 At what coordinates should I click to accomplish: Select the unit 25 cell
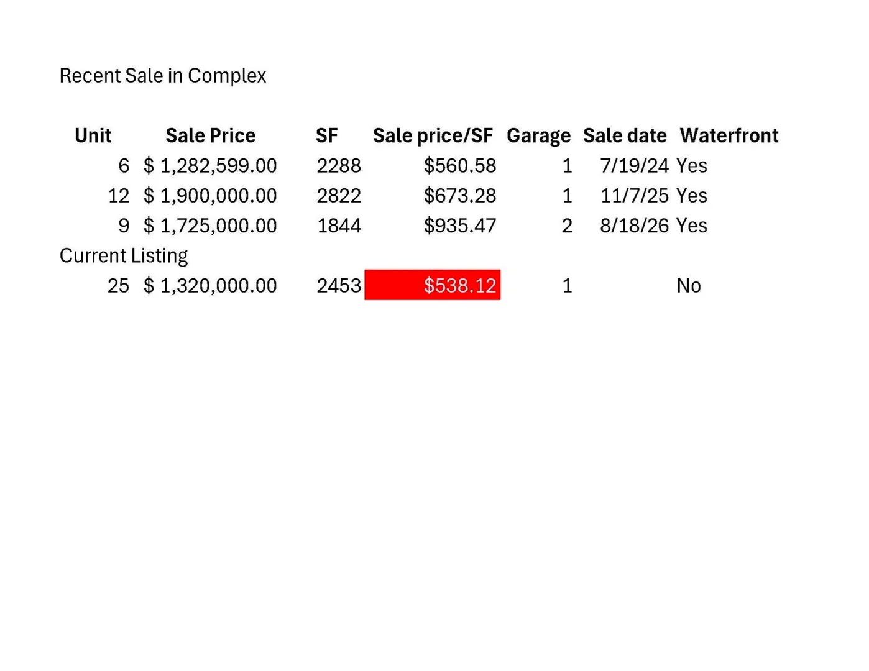[x=118, y=286]
